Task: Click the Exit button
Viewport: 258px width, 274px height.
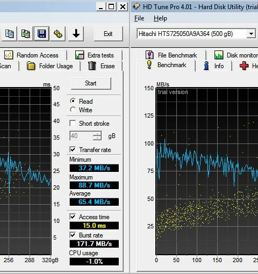Action: pos(108,34)
